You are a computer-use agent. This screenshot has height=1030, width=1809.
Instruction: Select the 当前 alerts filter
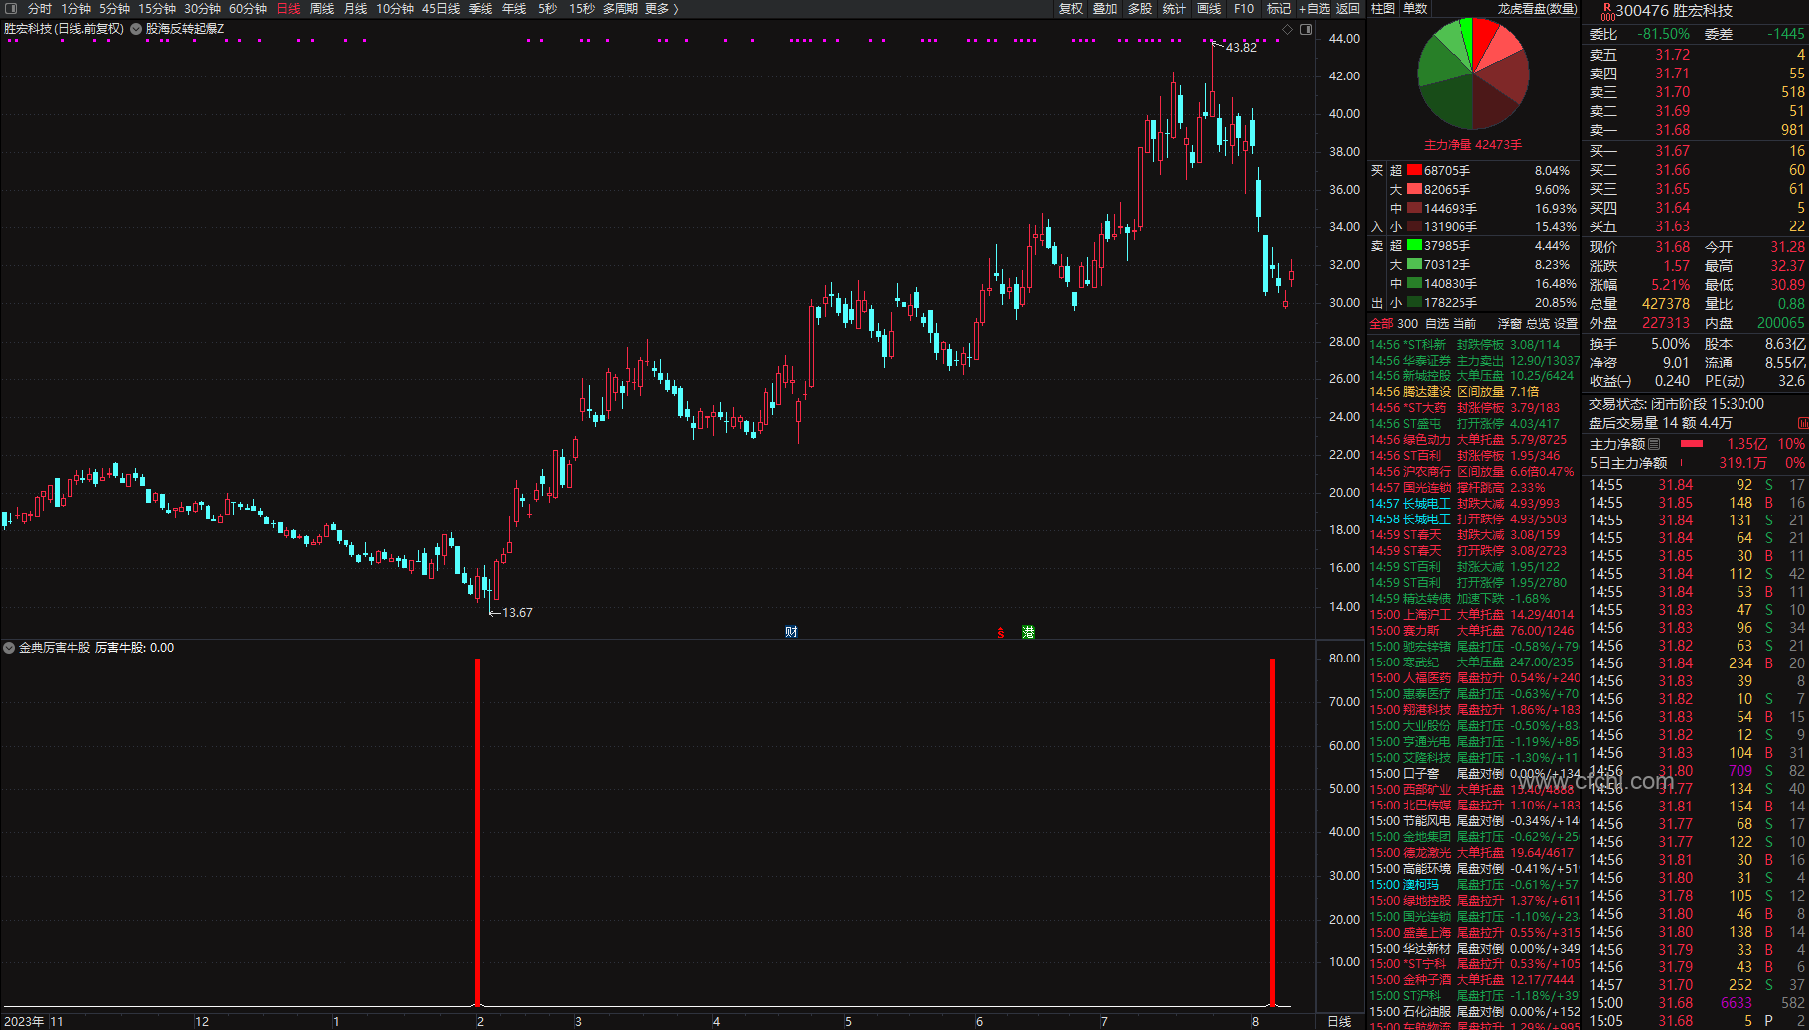[x=1464, y=324]
